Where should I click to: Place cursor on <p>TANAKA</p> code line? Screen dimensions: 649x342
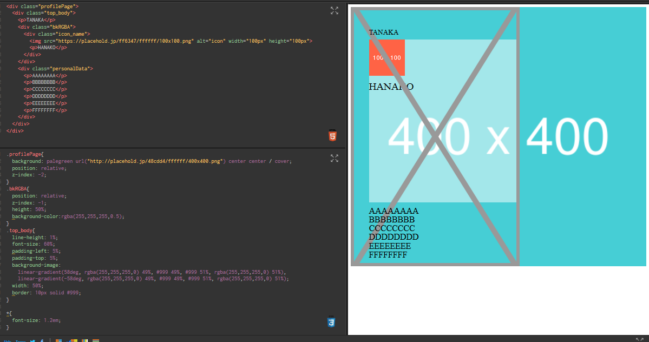36,20
